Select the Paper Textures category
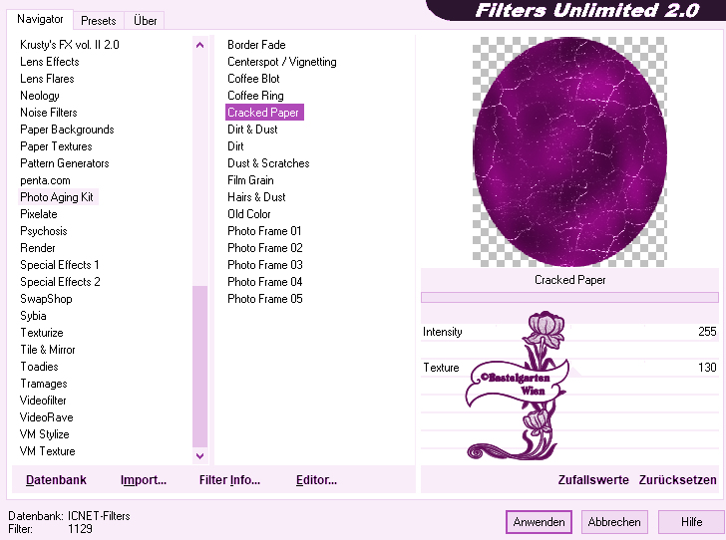Viewport: 726px width, 540px height. click(56, 146)
